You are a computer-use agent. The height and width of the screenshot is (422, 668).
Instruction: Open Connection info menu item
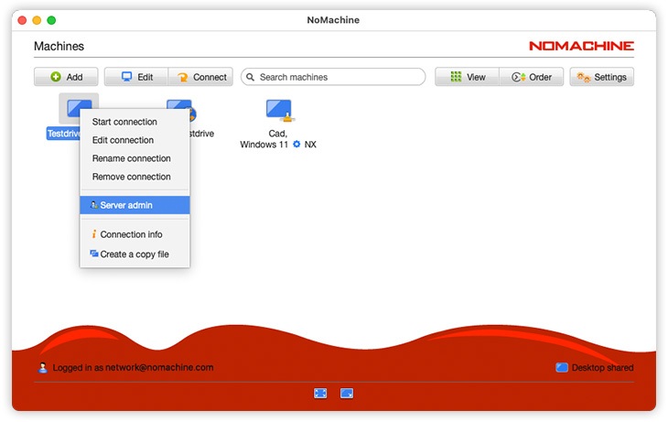click(131, 234)
